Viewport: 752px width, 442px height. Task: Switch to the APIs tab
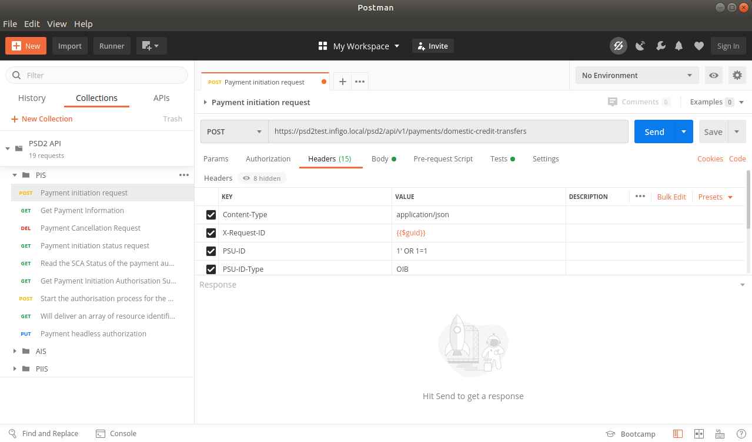click(x=162, y=98)
